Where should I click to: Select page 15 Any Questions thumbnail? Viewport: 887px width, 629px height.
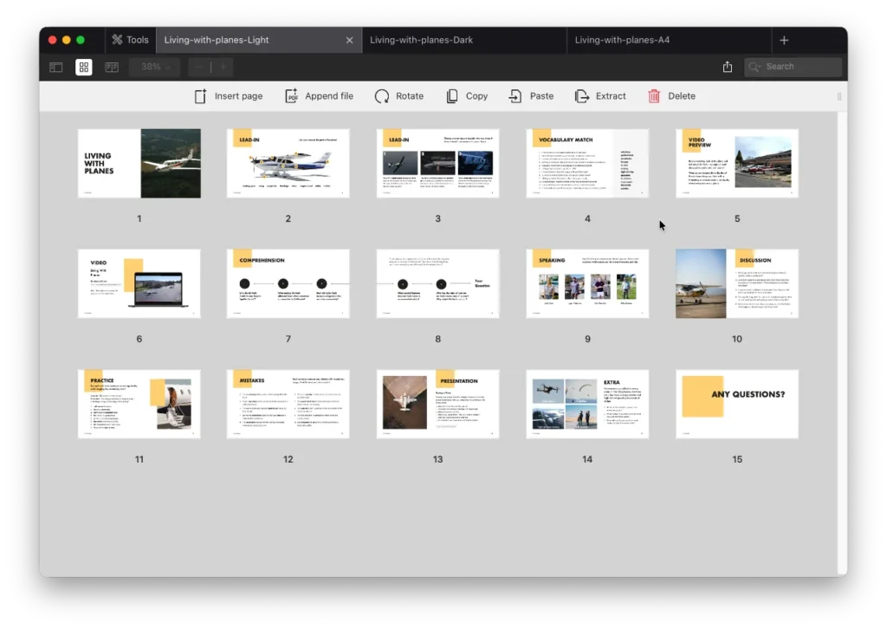pyautogui.click(x=737, y=405)
